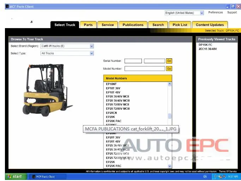Select model EP20 36/48V MCII
Screen dimensions: 241x181
pos(118,96)
